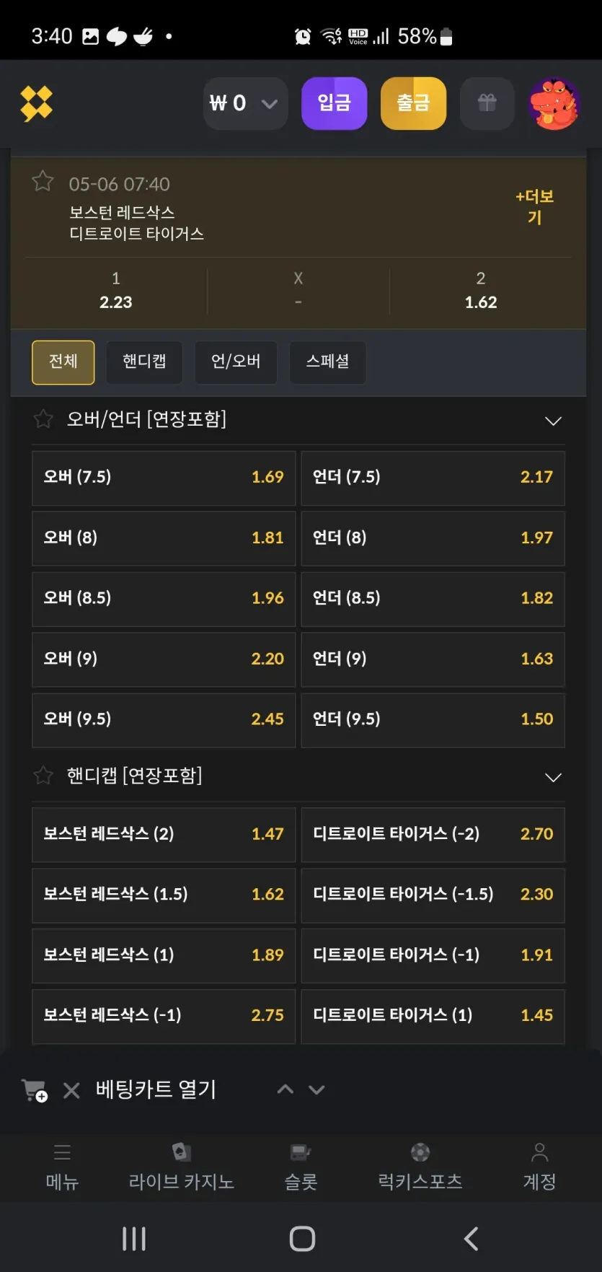Viewport: 602px width, 1272px height.
Task: Open the 슬롯 icon in bottom navigation
Action: 301,1152
